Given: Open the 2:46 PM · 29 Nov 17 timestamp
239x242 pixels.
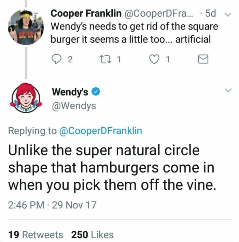Looking at the screenshot, I should 52,205.
